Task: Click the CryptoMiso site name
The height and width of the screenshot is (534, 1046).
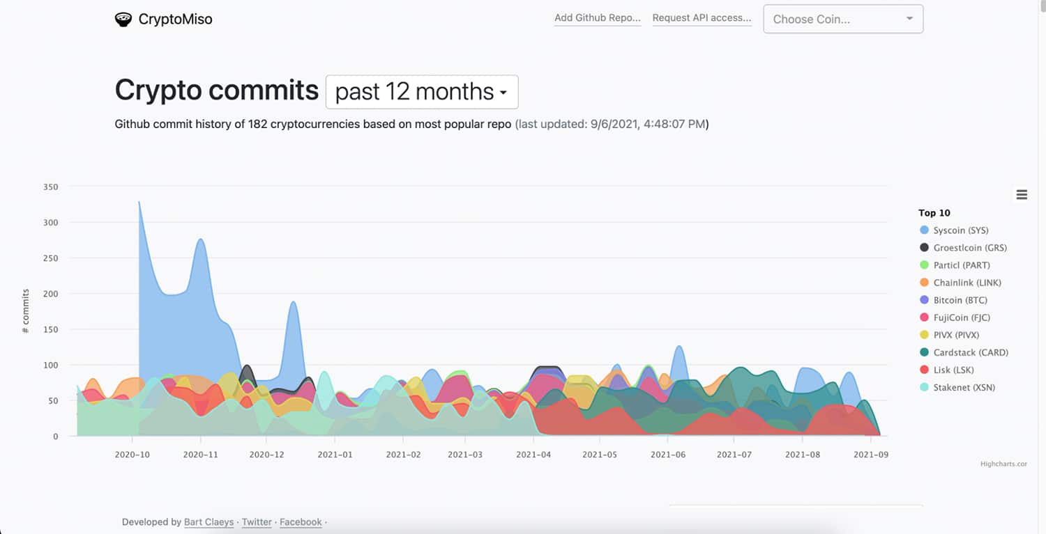Action: [x=175, y=19]
